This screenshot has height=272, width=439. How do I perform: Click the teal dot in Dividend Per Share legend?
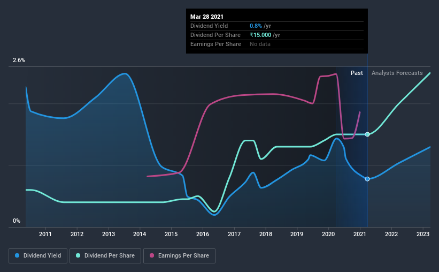(78, 255)
